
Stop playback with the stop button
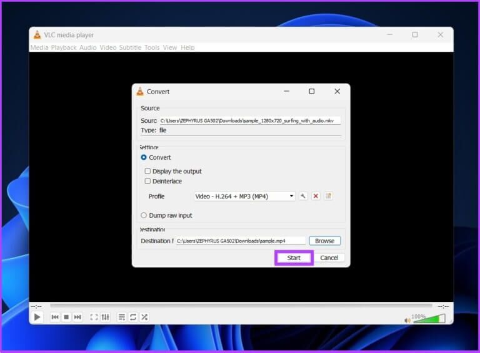(66, 317)
